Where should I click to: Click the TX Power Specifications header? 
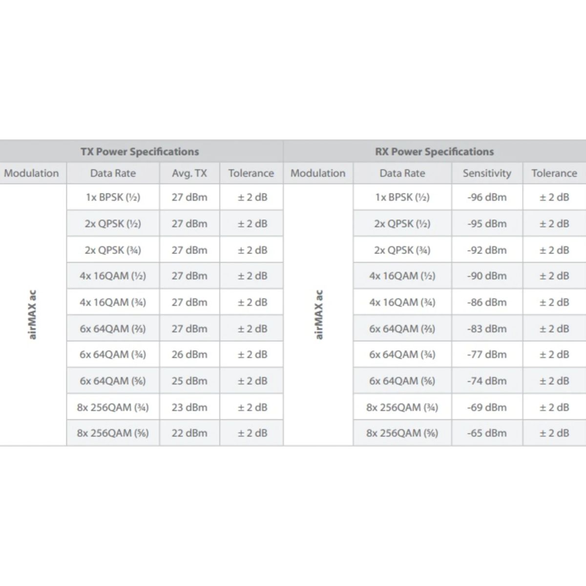point(140,151)
